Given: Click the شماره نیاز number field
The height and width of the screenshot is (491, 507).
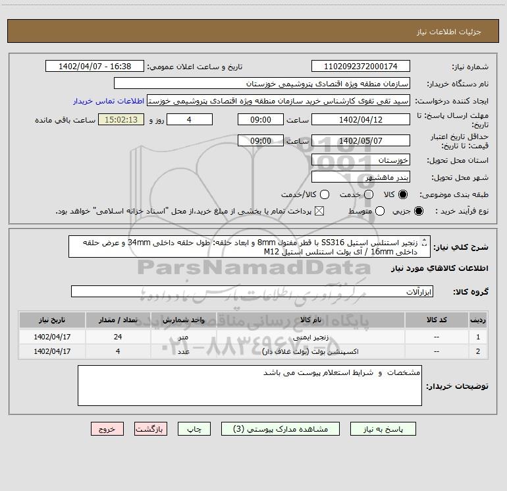Looking at the screenshot, I should pos(361,67).
